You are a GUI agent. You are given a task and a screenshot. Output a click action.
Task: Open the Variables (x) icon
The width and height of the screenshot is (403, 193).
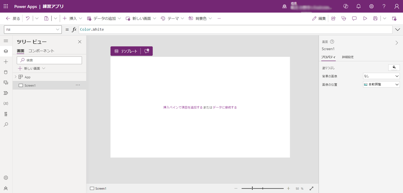click(x=6, y=103)
